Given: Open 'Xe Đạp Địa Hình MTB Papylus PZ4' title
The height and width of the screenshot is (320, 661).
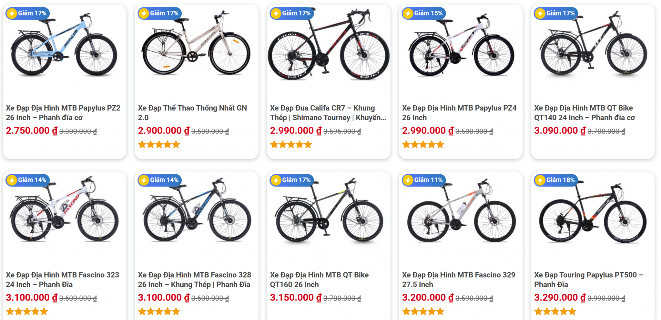Looking at the screenshot, I should click(x=459, y=112).
